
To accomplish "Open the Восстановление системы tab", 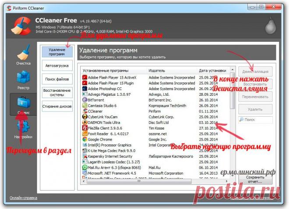I will (x=57, y=93).
